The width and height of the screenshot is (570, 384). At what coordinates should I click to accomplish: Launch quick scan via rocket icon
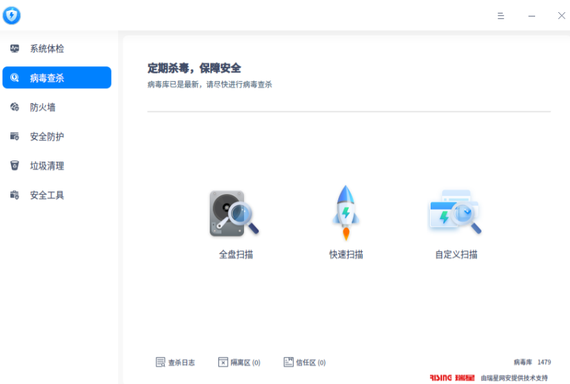click(x=346, y=213)
